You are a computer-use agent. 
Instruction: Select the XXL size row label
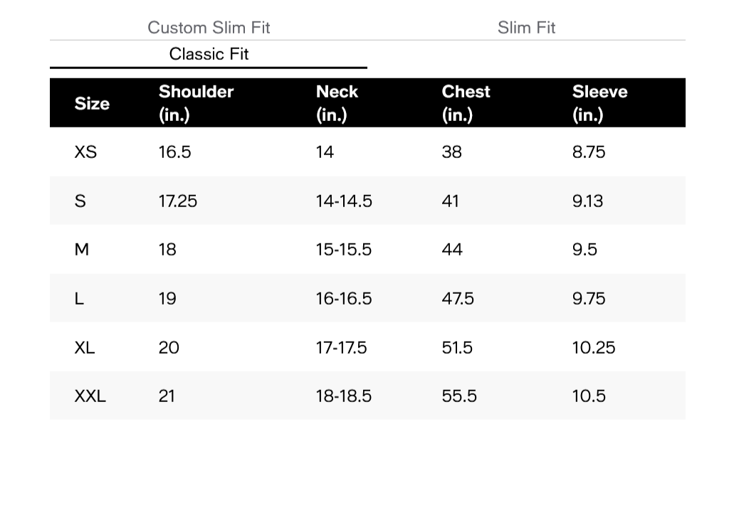[90, 396]
